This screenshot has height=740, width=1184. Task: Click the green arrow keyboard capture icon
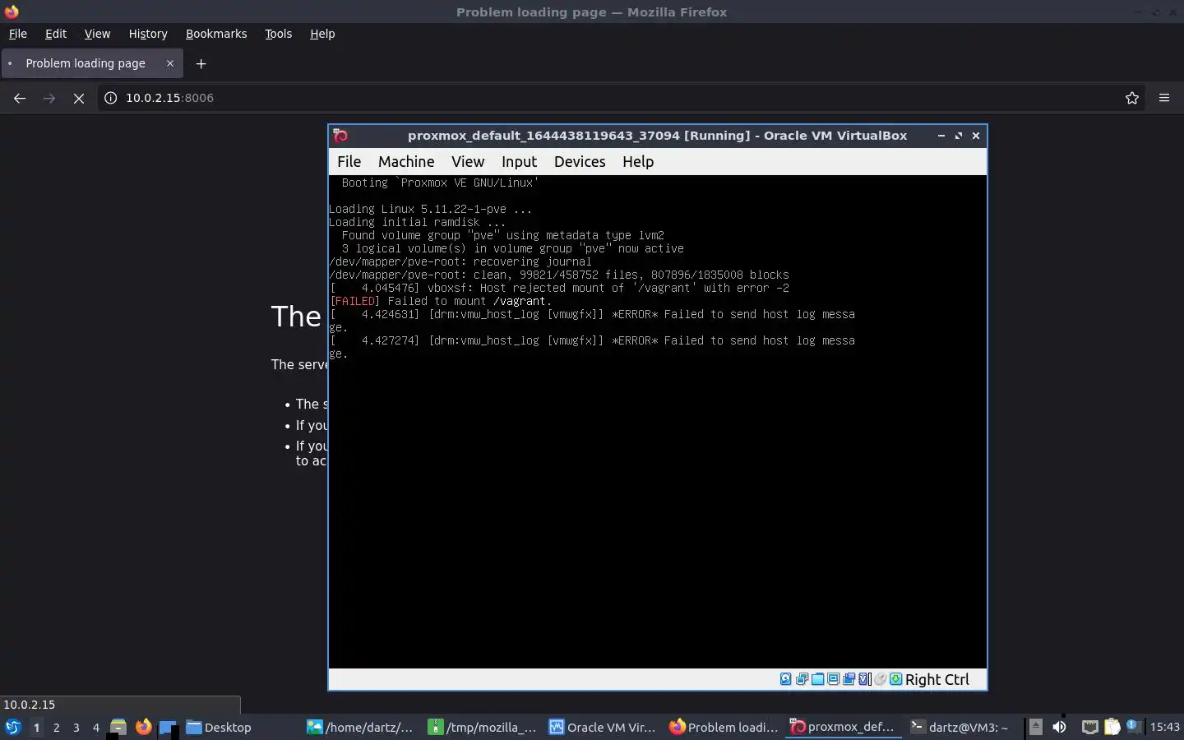pos(895,679)
